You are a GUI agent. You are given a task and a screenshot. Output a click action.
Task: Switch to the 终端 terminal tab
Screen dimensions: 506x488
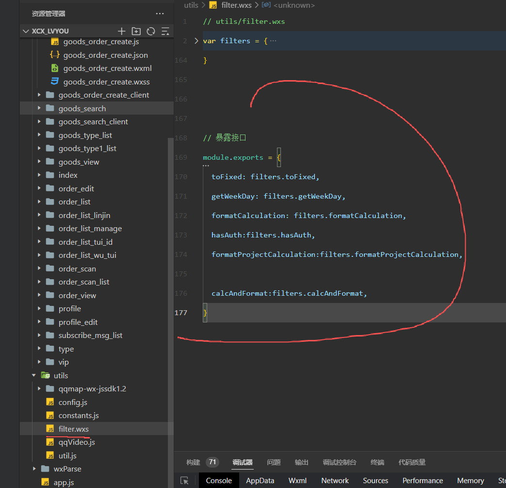(377, 462)
